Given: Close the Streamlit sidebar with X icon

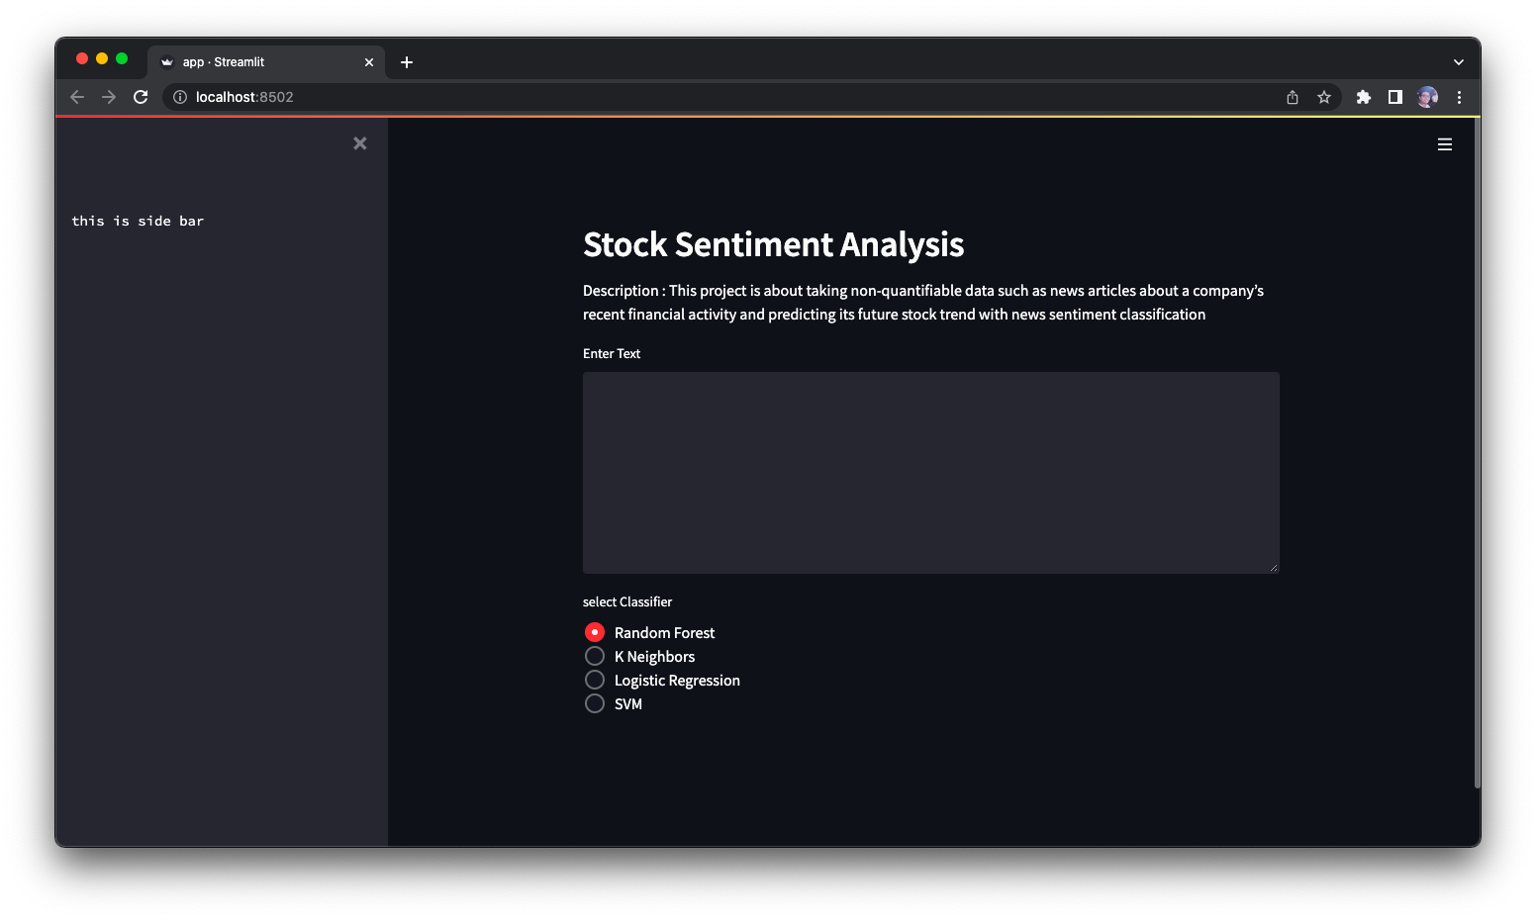Looking at the screenshot, I should tap(360, 143).
